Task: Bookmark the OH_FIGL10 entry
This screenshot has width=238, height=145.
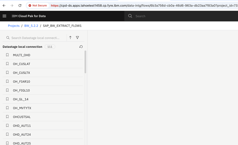Action: click(x=7, y=90)
